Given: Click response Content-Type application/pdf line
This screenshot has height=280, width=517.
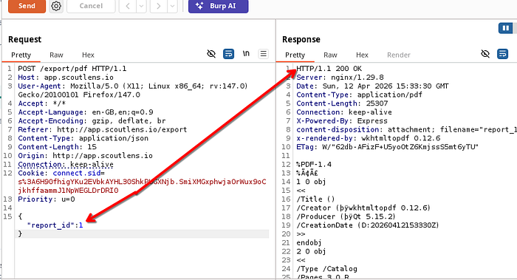Looking at the screenshot, I should [x=359, y=95].
